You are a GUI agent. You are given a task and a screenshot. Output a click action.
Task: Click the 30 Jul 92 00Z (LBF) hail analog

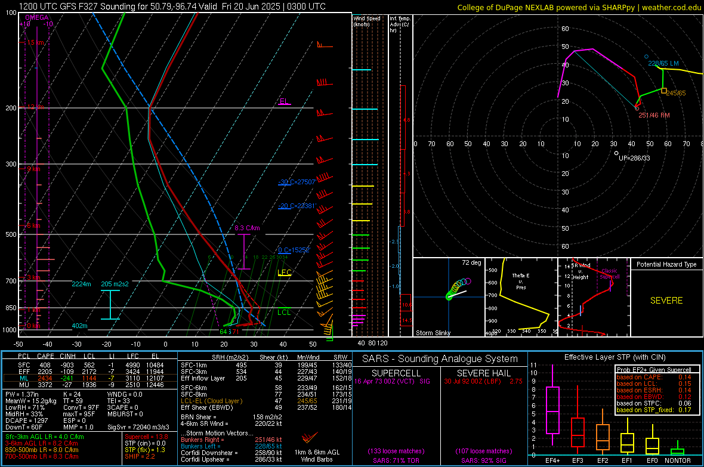click(x=483, y=381)
